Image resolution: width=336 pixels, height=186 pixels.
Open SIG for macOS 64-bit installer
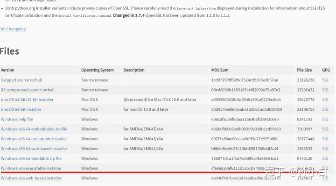point(325,109)
